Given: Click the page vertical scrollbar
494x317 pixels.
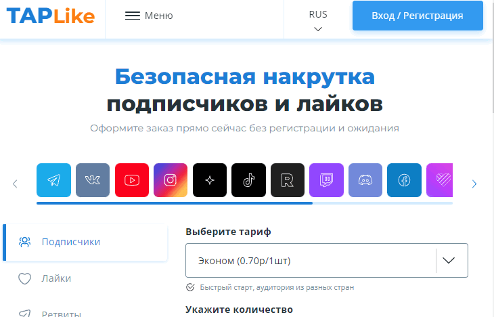Looking at the screenshot, I should [493, 56].
